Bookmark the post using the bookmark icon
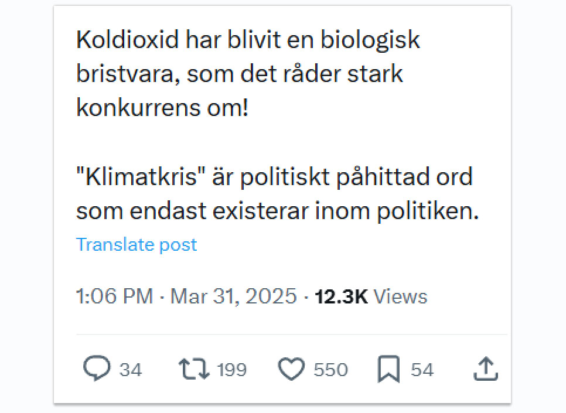 (388, 370)
